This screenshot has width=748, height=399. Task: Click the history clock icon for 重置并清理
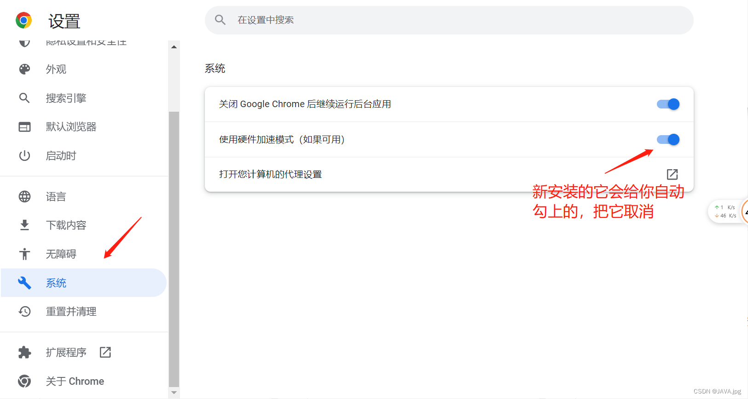tap(24, 312)
